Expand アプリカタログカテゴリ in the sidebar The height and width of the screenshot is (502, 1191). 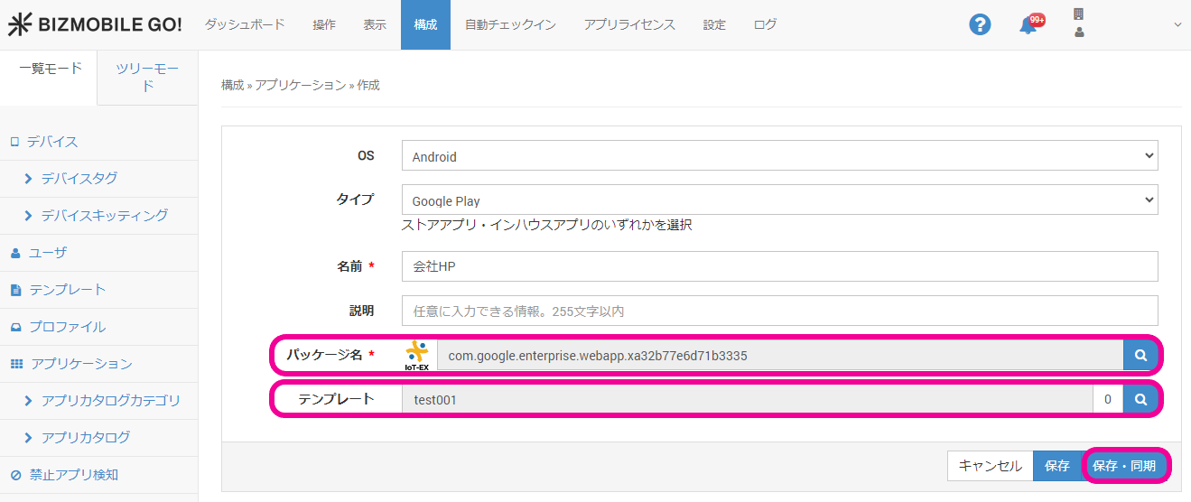click(x=110, y=401)
